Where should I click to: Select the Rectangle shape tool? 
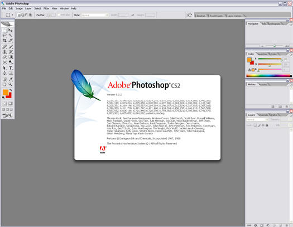click(x=11, y=74)
